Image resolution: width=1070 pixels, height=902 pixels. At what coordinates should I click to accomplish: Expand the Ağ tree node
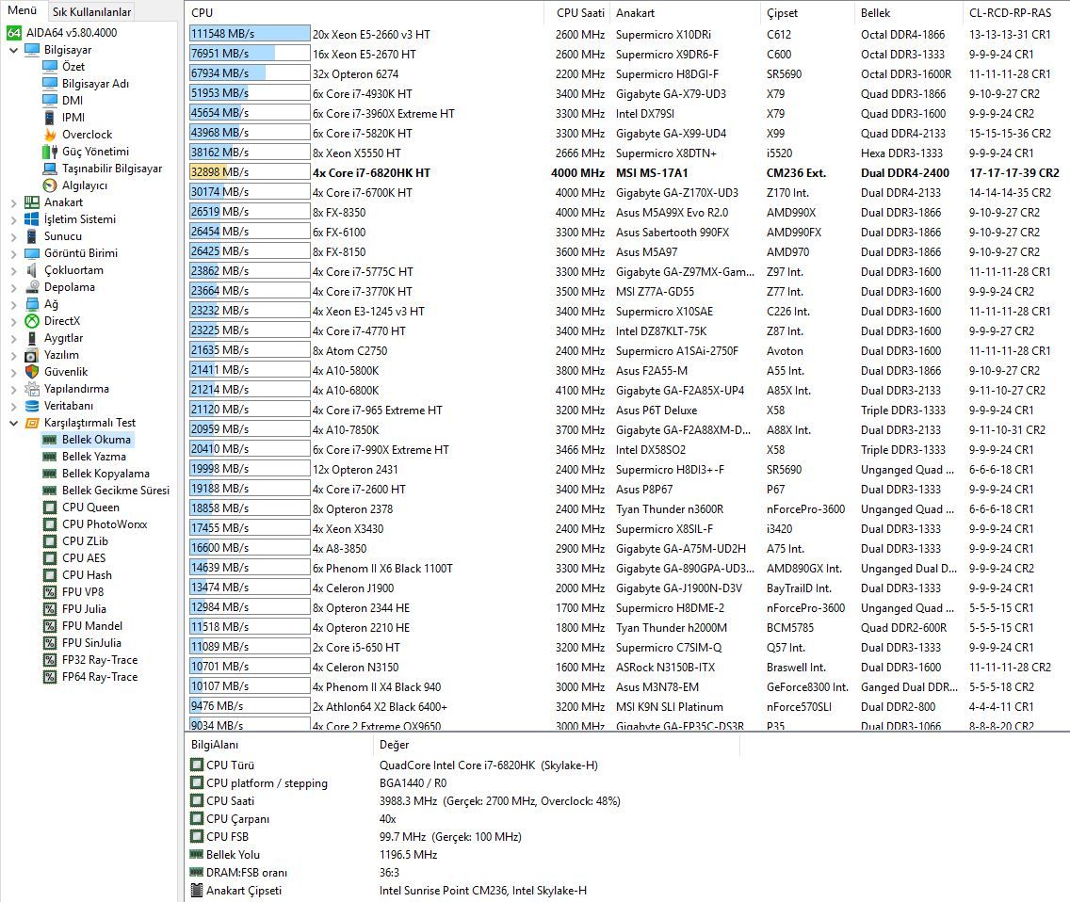click(x=13, y=304)
